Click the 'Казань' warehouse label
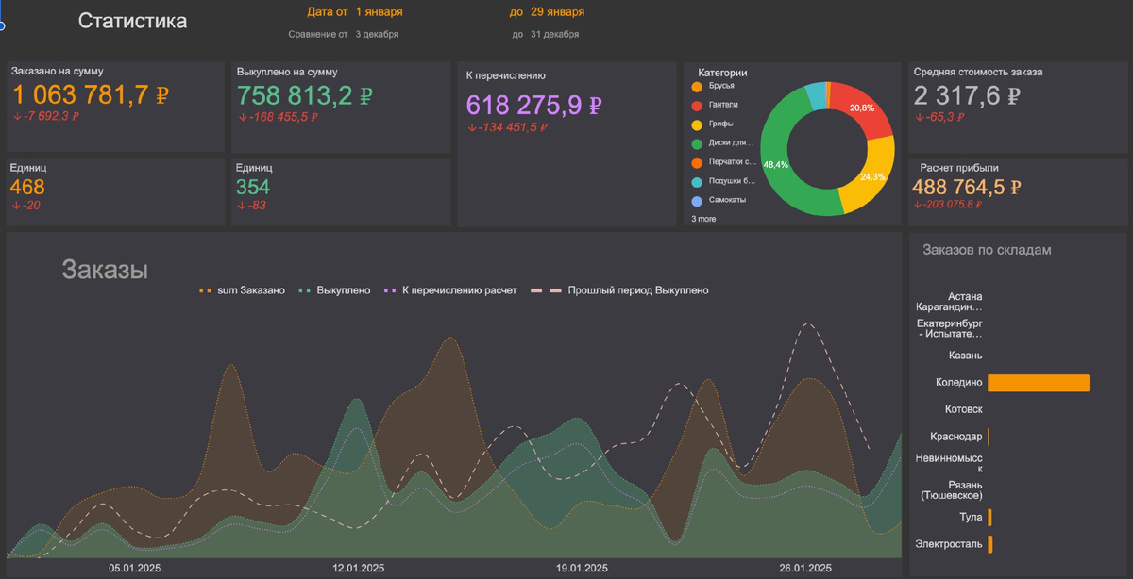The width and height of the screenshot is (1133, 579). pyautogui.click(x=965, y=356)
